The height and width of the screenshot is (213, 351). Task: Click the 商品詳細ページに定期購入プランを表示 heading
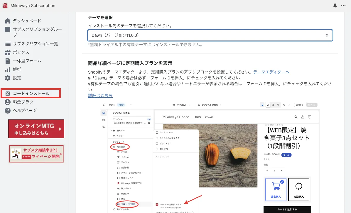point(130,63)
